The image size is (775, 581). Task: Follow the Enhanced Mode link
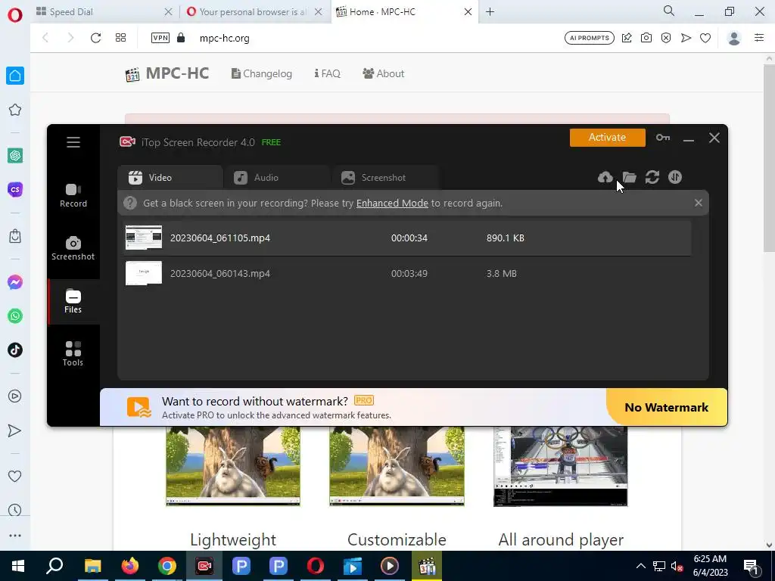[x=392, y=203]
